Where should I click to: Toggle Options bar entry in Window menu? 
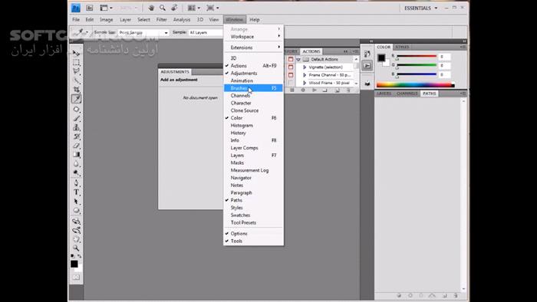coord(253,234)
